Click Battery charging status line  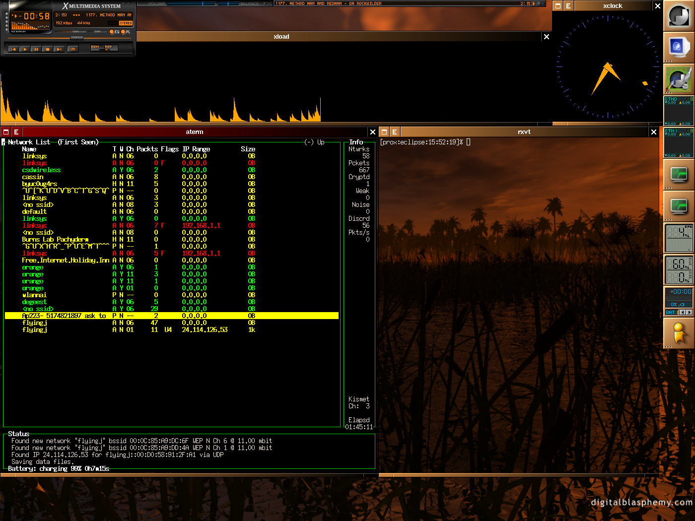(59, 469)
